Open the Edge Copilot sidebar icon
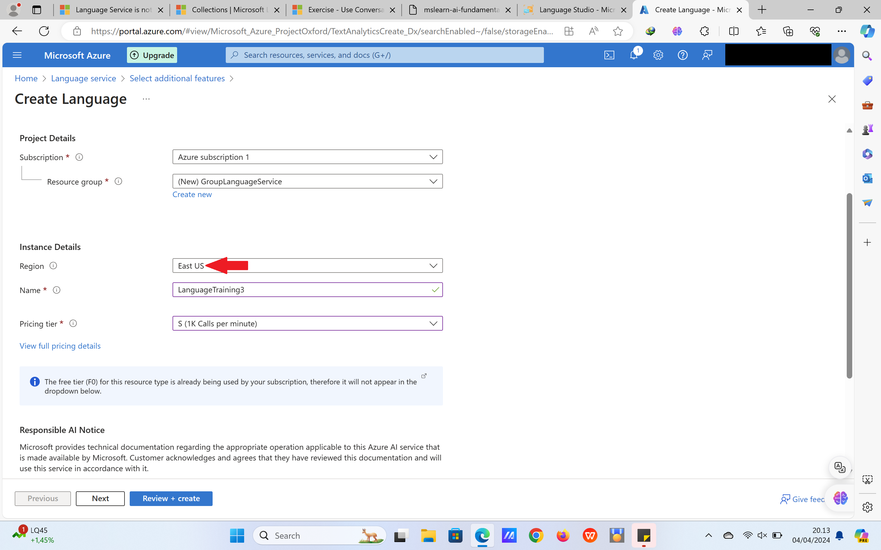The image size is (881, 550). pyautogui.click(x=867, y=31)
